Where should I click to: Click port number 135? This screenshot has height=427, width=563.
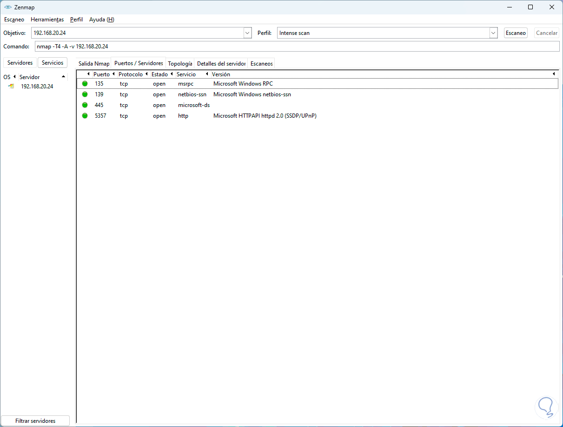[x=99, y=84]
